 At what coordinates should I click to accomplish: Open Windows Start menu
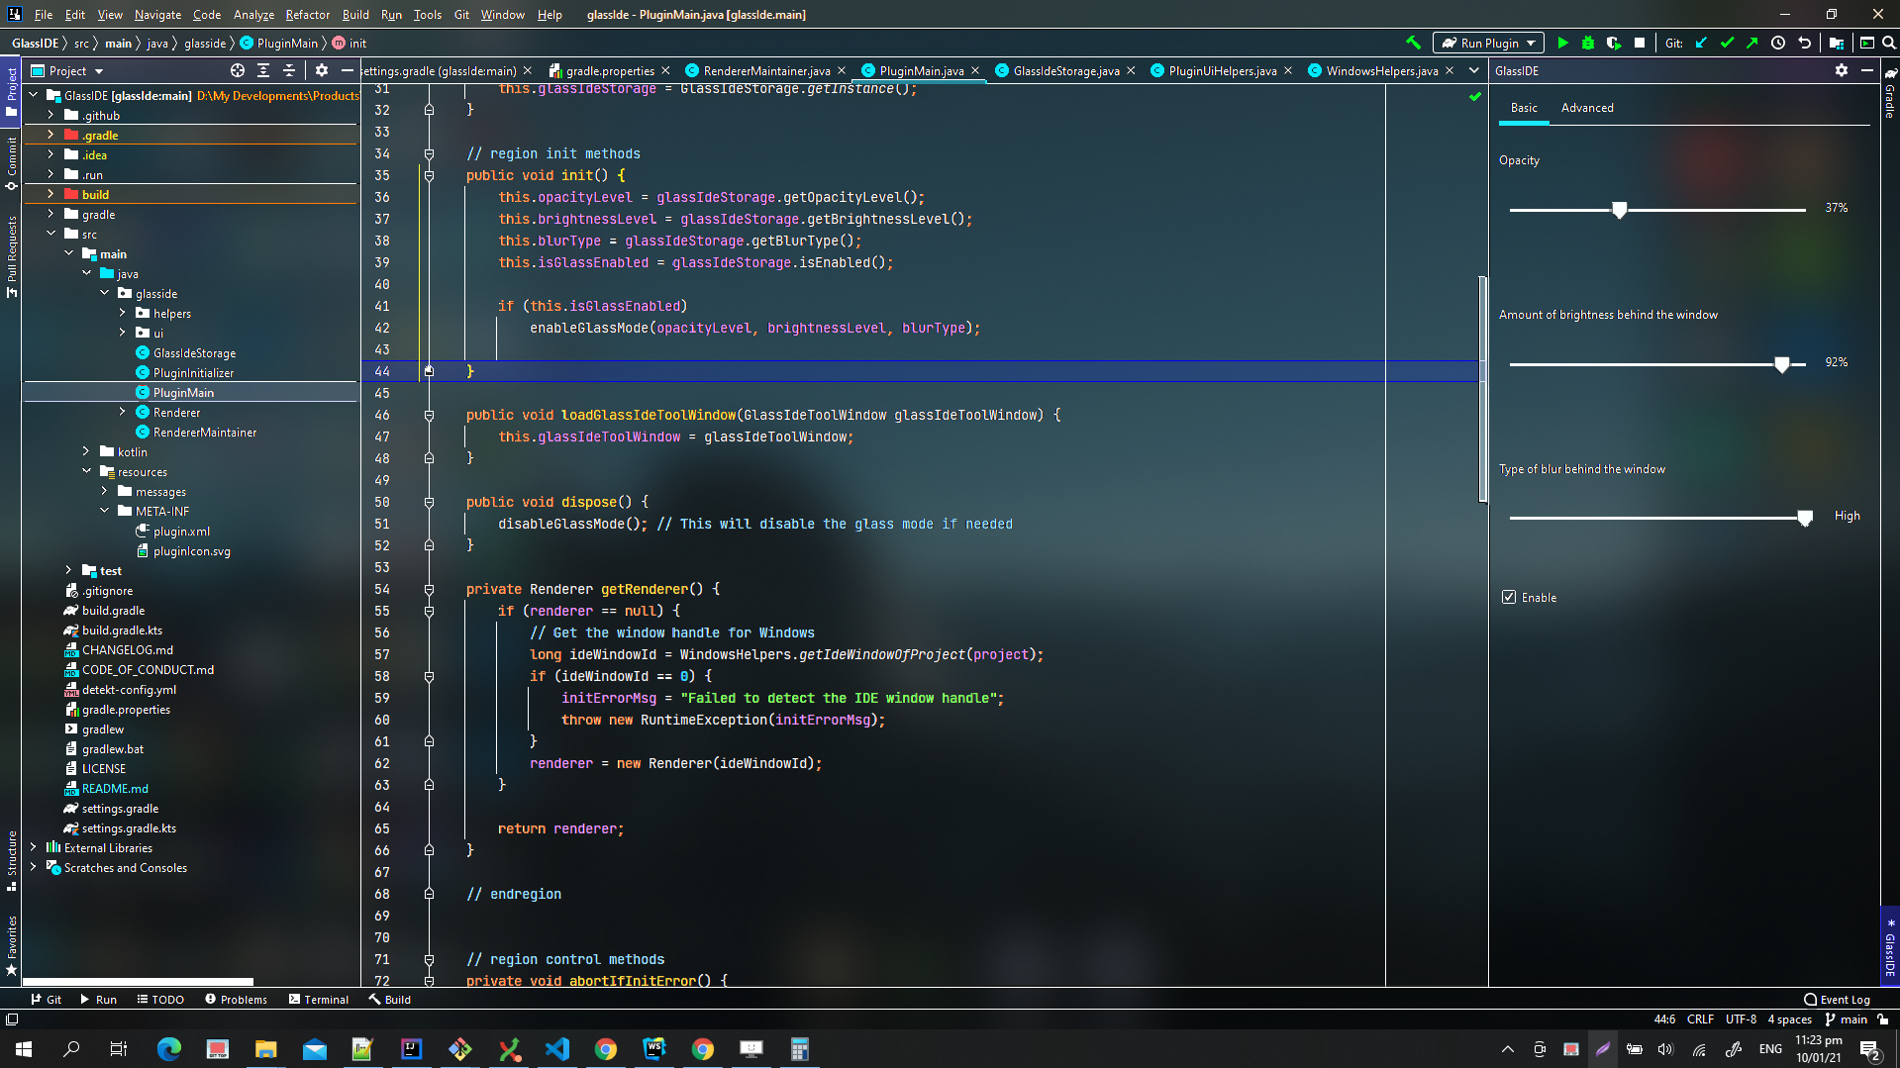[x=24, y=1048]
